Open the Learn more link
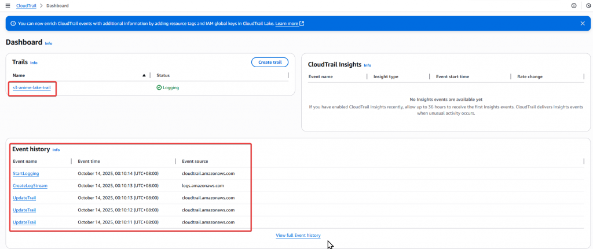593x249 pixels. 287,24
